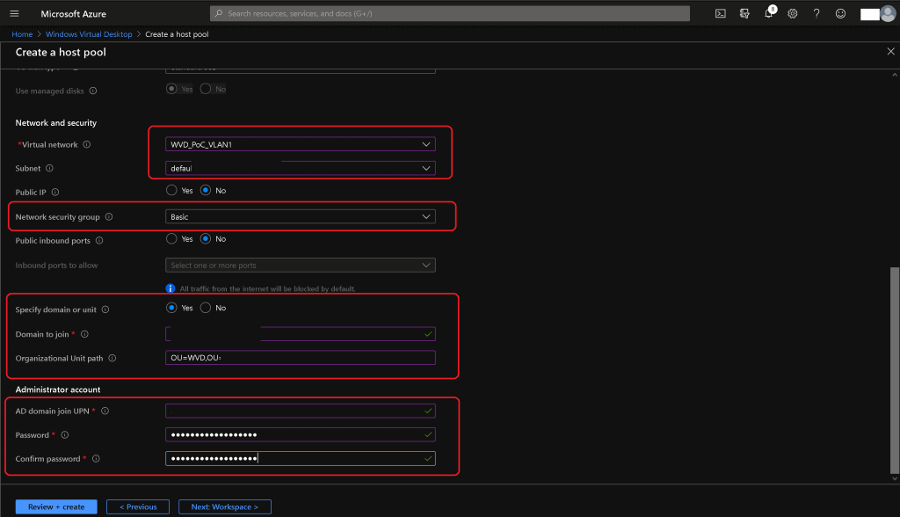Select Yes for Public inbound ports
This screenshot has height=517, width=900.
[171, 239]
